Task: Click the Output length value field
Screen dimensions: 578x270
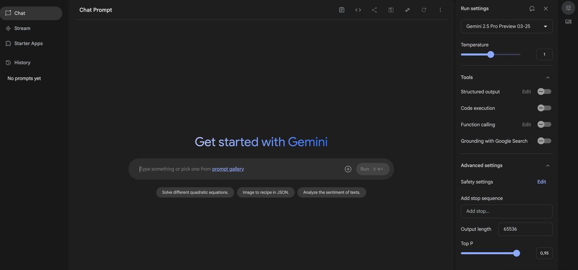Action: click(x=525, y=229)
